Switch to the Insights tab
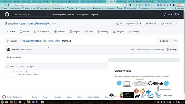The image size is (185, 104). pyautogui.click(x=119, y=31)
